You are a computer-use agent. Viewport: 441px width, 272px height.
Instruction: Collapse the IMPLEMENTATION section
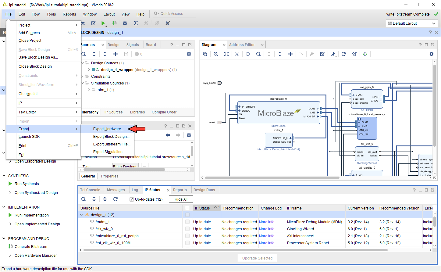click(x=4, y=207)
